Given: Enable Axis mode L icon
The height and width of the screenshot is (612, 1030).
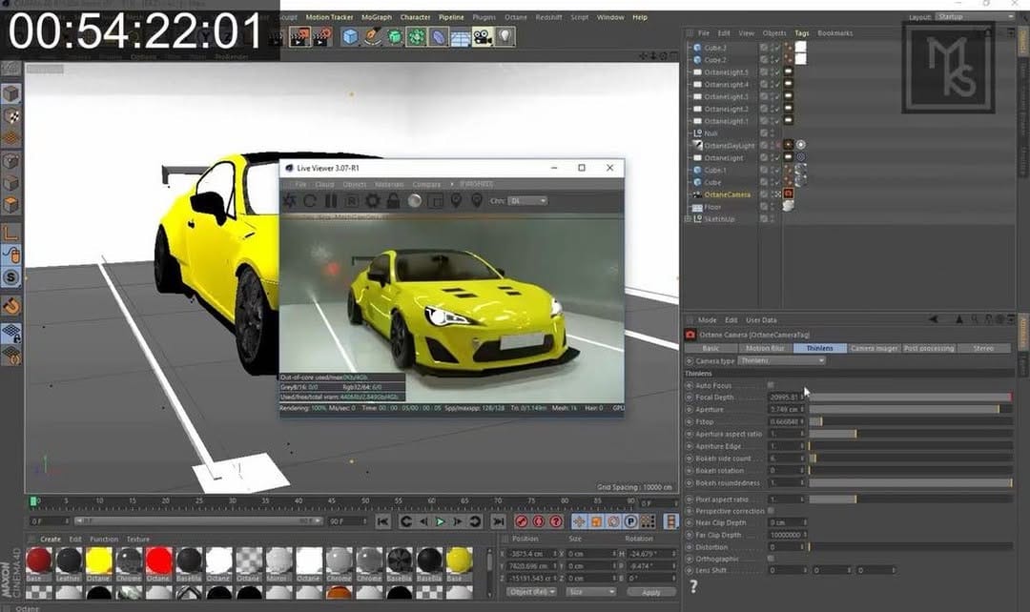Looking at the screenshot, I should (x=11, y=232).
